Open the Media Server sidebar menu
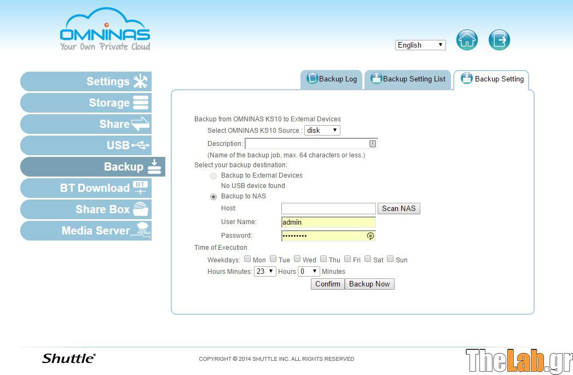 (86, 230)
